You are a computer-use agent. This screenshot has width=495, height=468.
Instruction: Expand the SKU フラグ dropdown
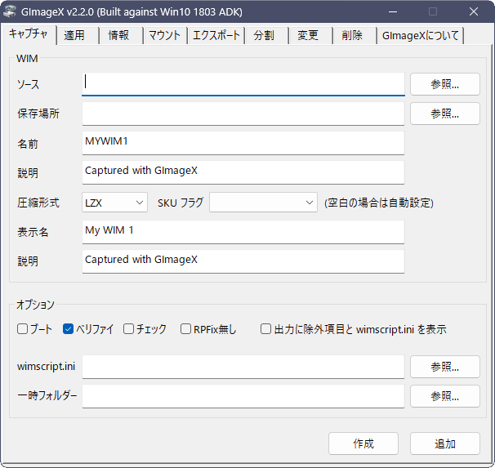263,203
